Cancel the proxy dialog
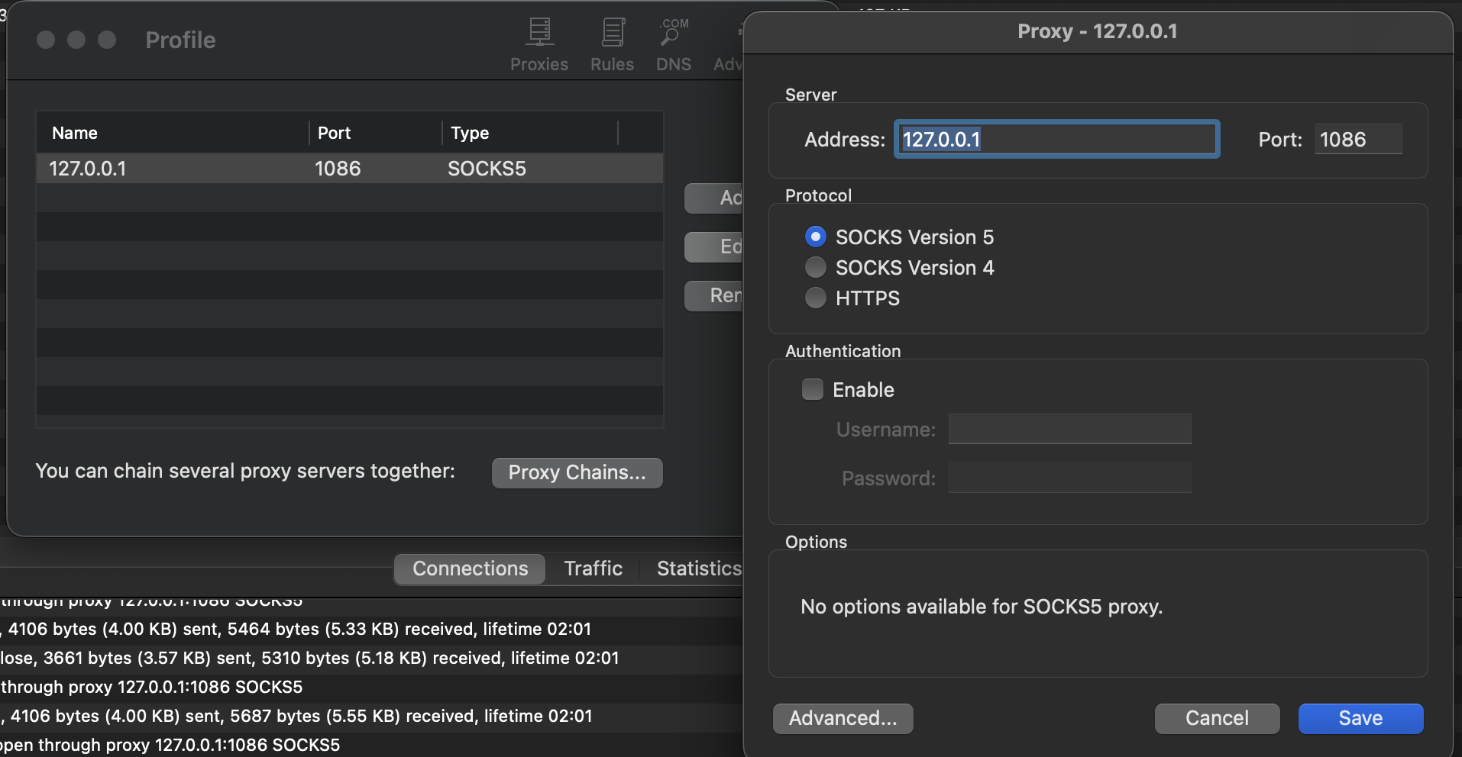This screenshot has width=1462, height=757. pyautogui.click(x=1217, y=718)
